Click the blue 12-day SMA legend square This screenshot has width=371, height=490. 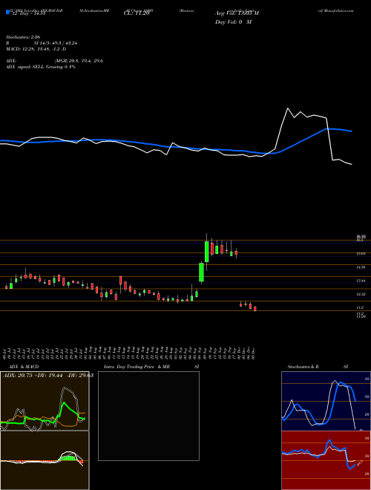[x=7, y=12]
